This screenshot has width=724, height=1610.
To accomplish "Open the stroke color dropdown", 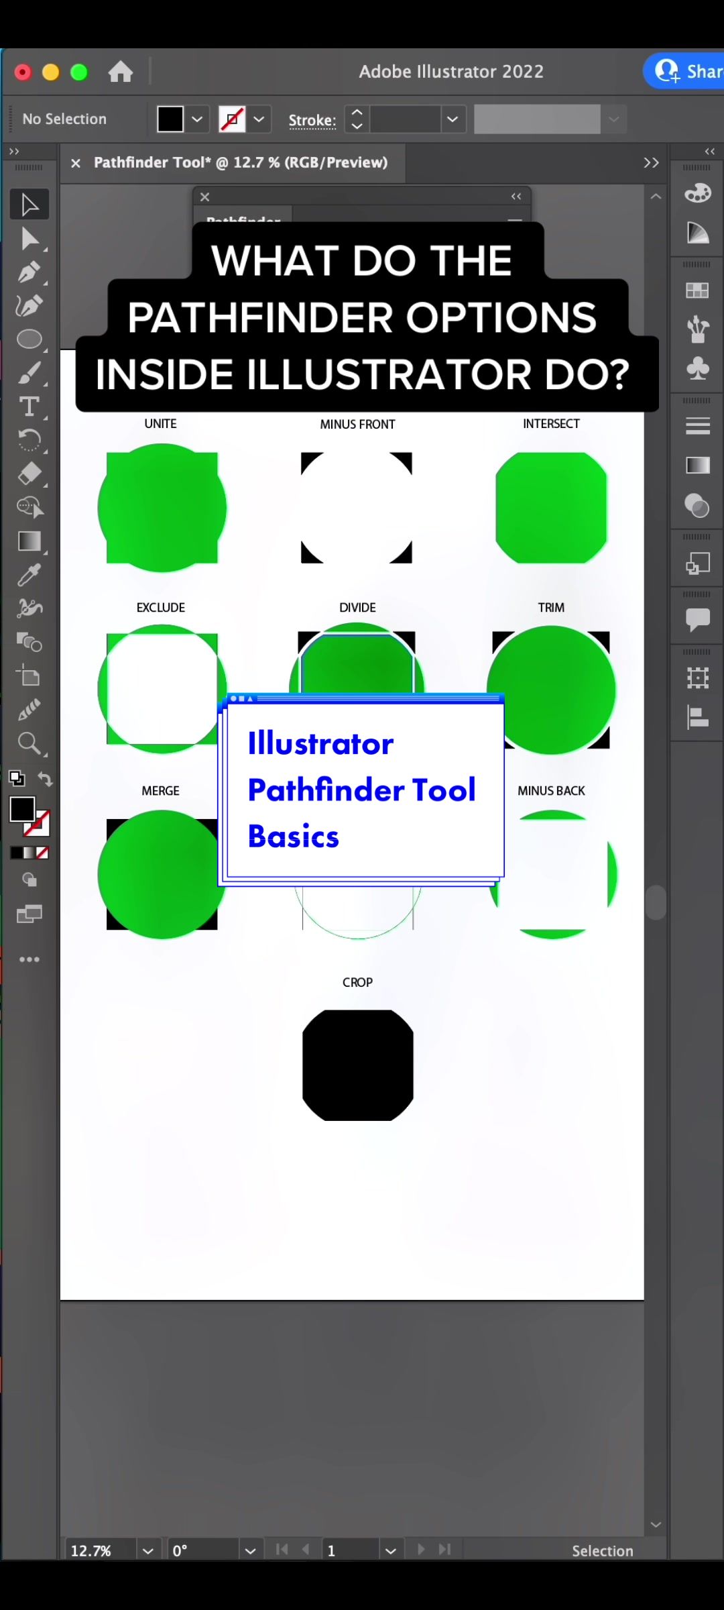I will (259, 119).
